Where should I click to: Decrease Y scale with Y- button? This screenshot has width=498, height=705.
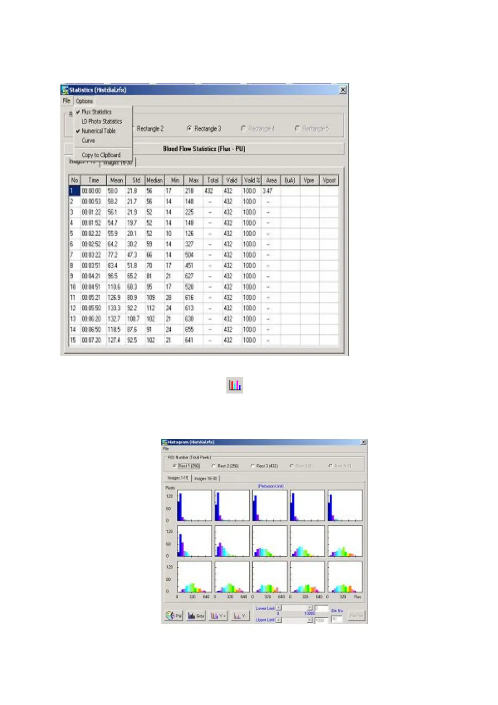240,615
